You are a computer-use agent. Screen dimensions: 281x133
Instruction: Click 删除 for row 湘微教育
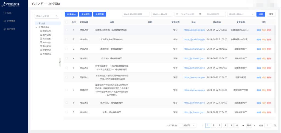click(269, 49)
